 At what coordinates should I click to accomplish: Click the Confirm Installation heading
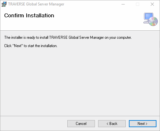click(29, 15)
